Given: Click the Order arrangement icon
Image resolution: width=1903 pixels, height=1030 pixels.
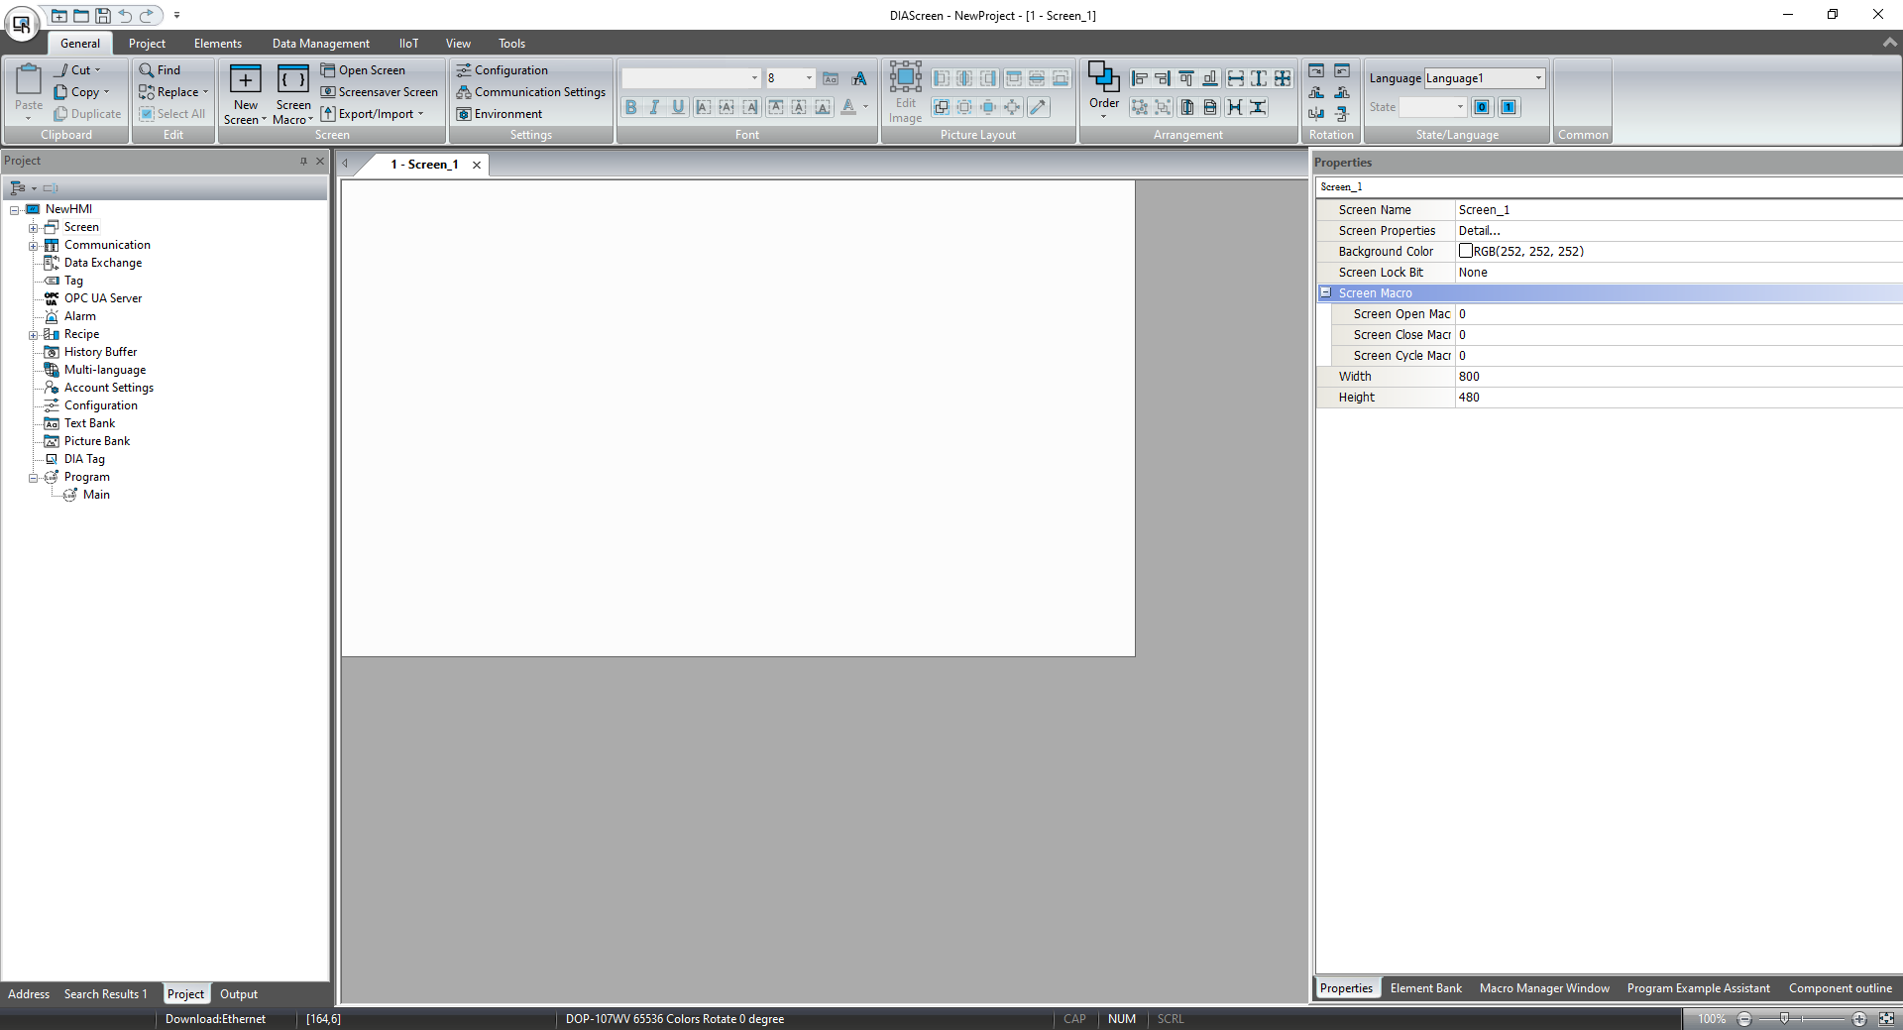Looking at the screenshot, I should coord(1103,77).
